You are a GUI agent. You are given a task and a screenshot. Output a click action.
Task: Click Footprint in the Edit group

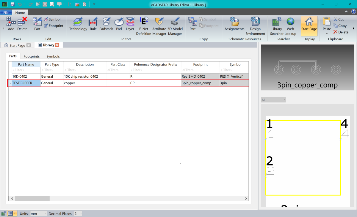click(x=54, y=26)
